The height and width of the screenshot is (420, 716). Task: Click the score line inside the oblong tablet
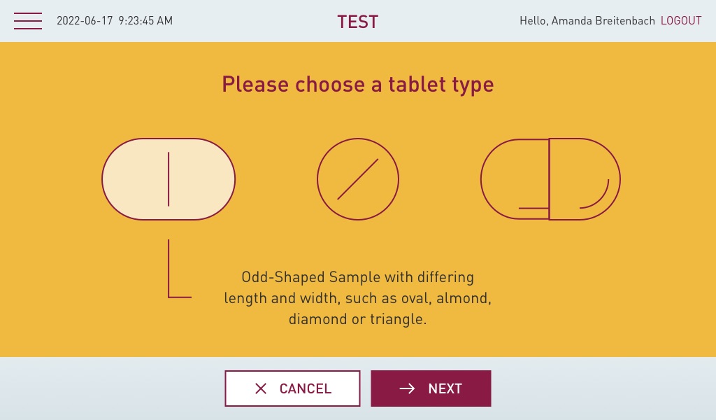click(x=169, y=179)
